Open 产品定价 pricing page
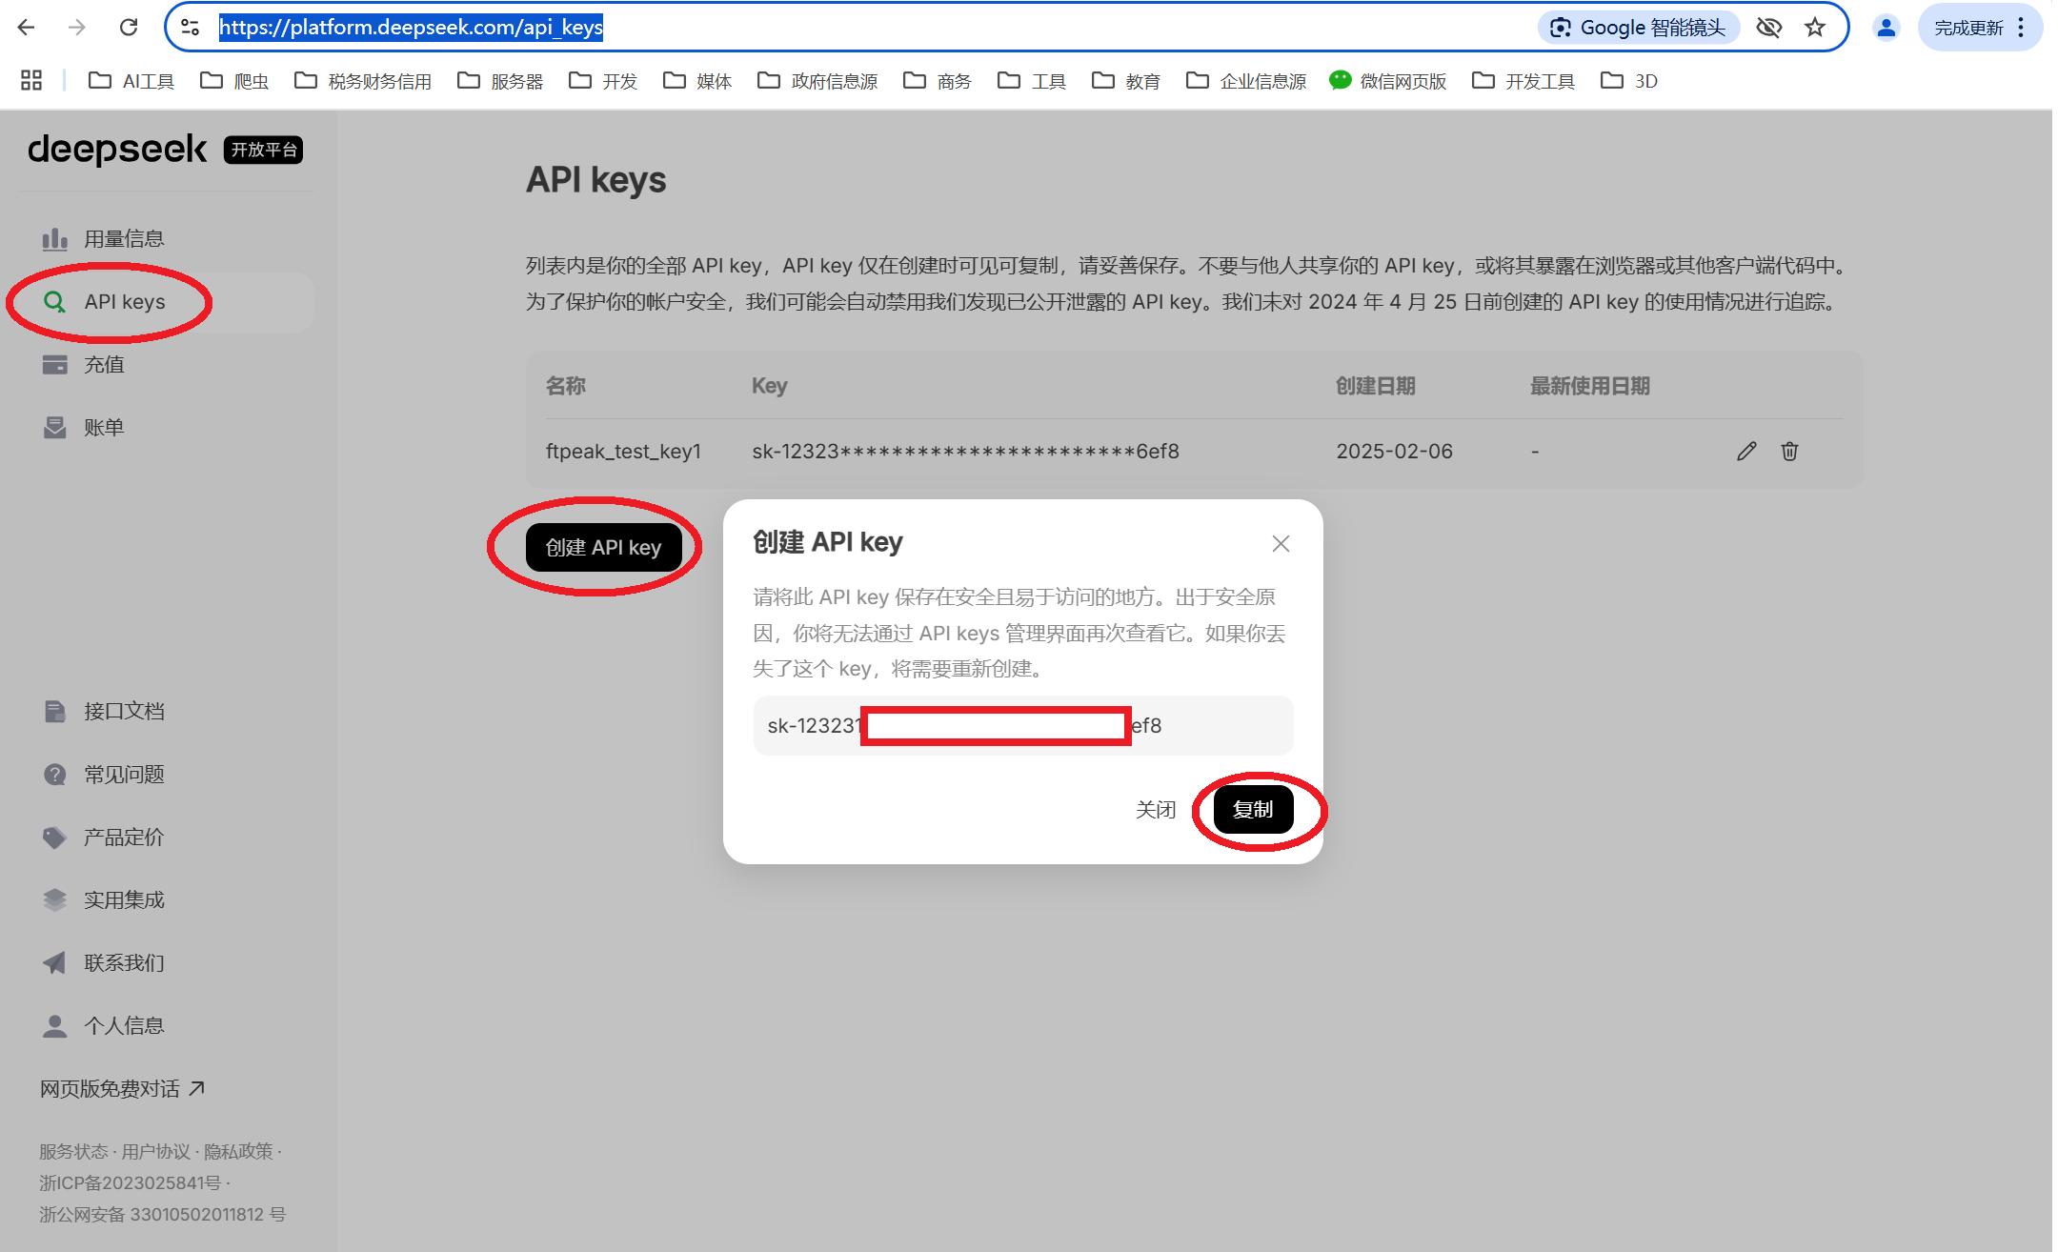Viewport: 2058px width, 1252px height. coord(124,838)
